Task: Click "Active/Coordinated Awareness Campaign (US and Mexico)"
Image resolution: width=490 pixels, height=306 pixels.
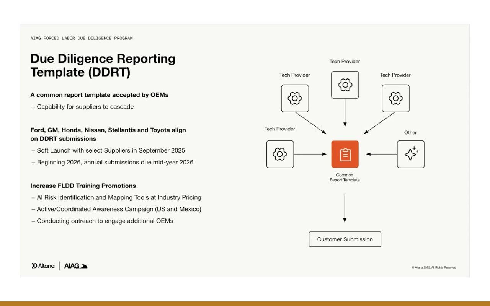Action: click(116, 209)
